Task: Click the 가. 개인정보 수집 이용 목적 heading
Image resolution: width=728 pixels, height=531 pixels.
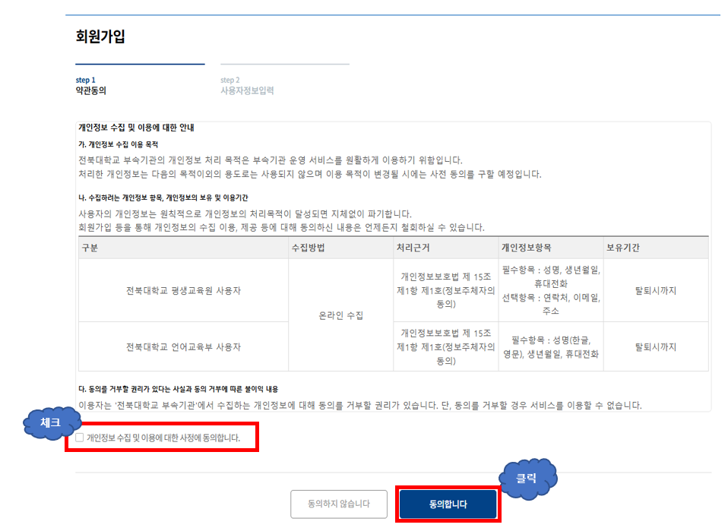Action: [x=118, y=145]
